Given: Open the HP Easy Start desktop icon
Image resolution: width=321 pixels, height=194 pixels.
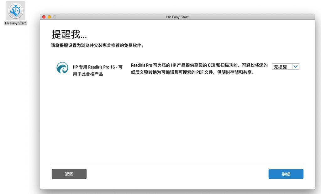Looking at the screenshot, I should tap(16, 11).
